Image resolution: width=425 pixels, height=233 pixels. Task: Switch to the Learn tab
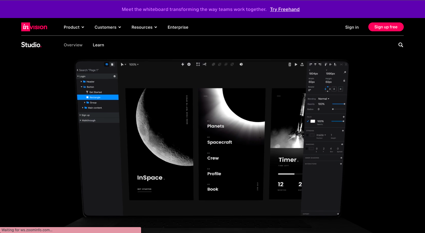[98, 45]
